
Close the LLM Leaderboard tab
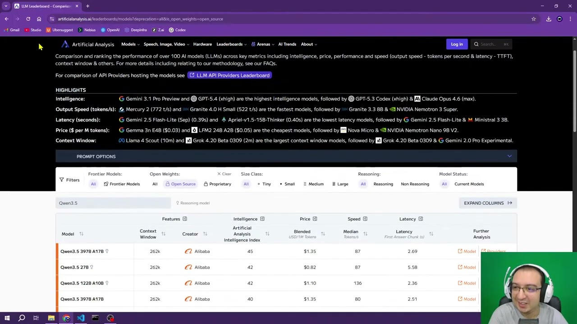tap(77, 6)
